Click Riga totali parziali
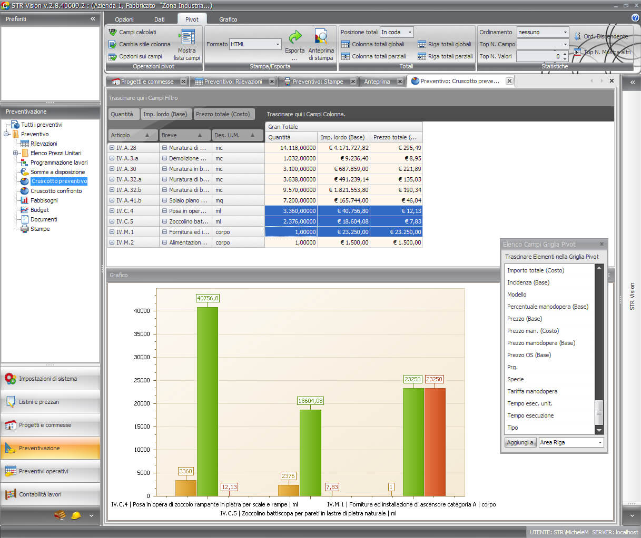This screenshot has height=538, width=641. coord(450,56)
